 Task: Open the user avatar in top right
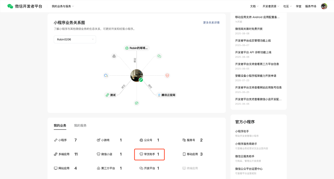click(x=324, y=6)
